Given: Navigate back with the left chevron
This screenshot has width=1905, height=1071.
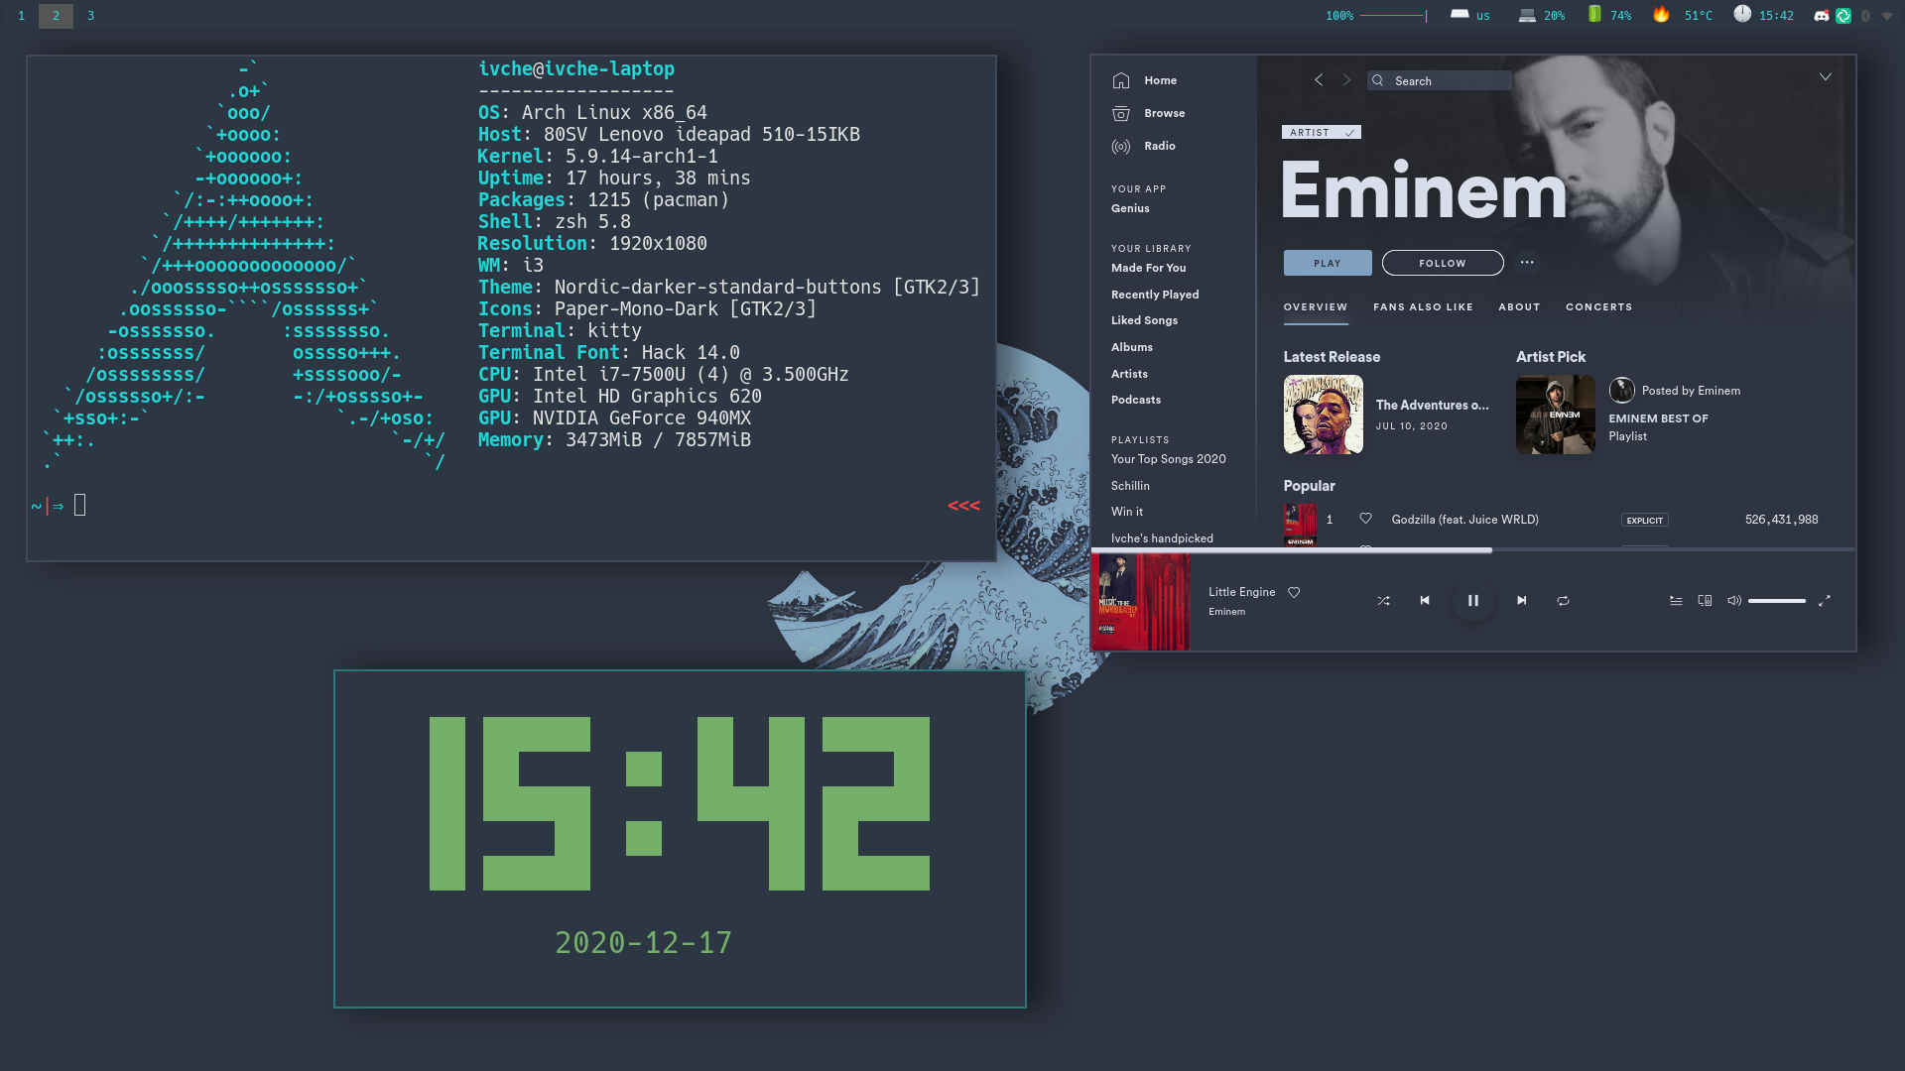Looking at the screenshot, I should [x=1319, y=80].
